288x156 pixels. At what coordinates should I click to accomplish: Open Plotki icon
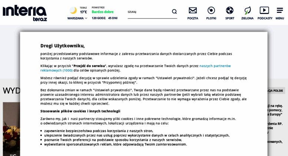click(x=211, y=10)
